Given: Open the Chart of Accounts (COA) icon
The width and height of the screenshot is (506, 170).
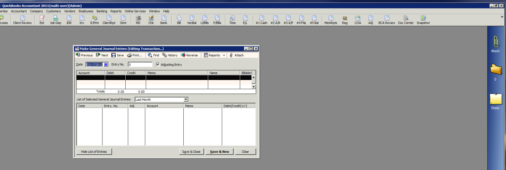Looking at the screenshot, I should pyautogui.click(x=357, y=20).
